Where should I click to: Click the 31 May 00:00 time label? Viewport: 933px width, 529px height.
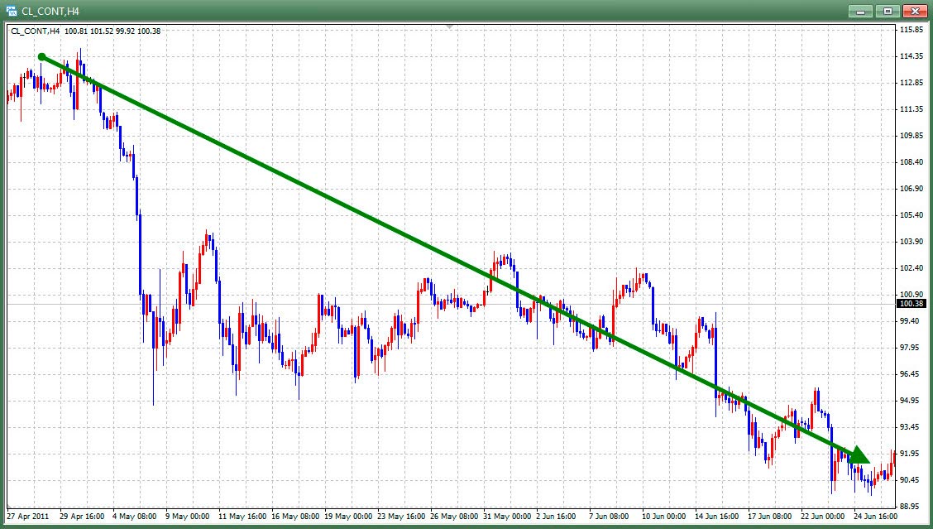[x=505, y=516]
